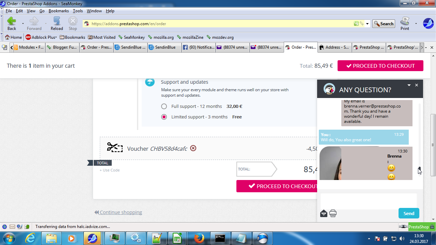Open Windows Explorer from the taskbar
This screenshot has width=436, height=245.
click(x=51, y=238)
